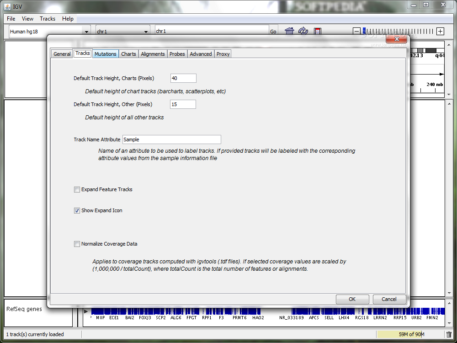This screenshot has width=457, height=343.
Task: Open the Advanced tab
Action: [201, 54]
